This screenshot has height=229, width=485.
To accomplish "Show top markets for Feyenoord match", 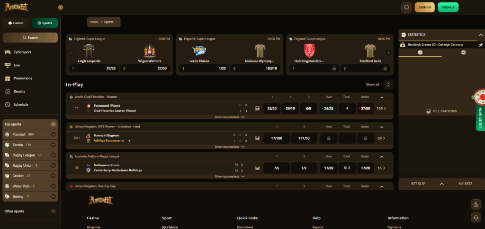I will (x=230, y=117).
